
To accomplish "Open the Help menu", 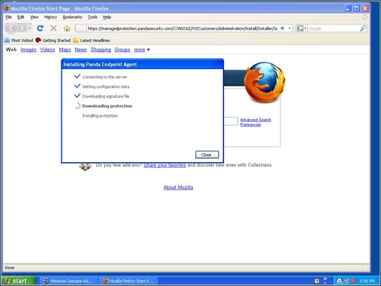I will [107, 17].
